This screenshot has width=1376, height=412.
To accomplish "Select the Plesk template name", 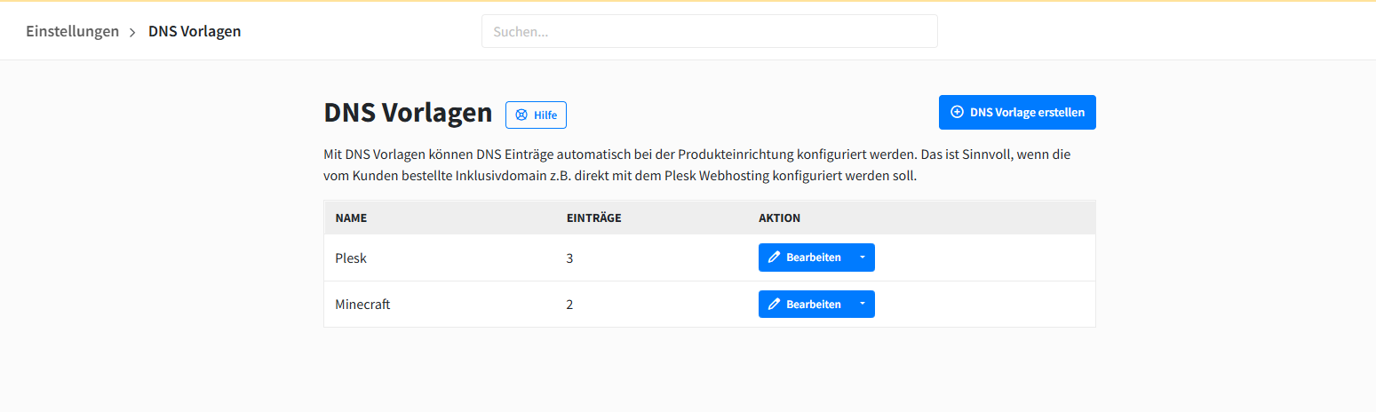I will tap(351, 257).
